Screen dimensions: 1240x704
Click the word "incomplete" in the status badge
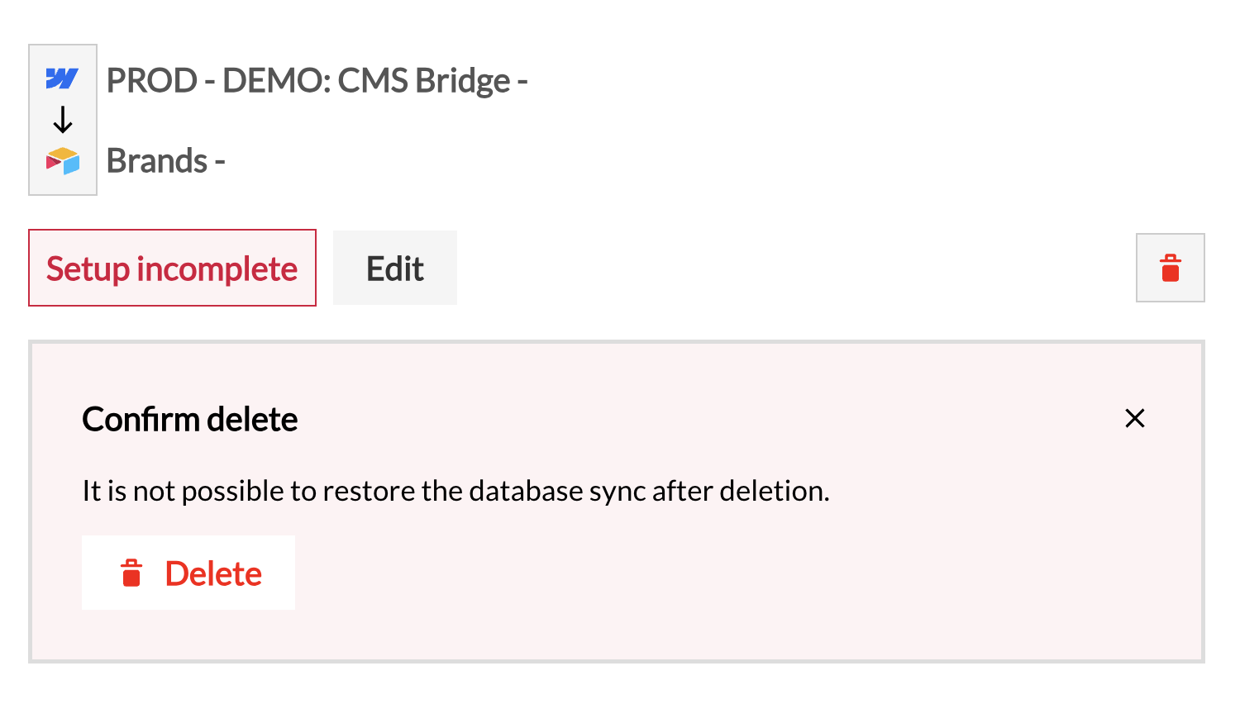click(217, 269)
